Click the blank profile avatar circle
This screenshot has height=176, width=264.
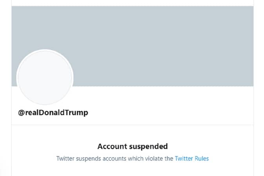tap(45, 78)
